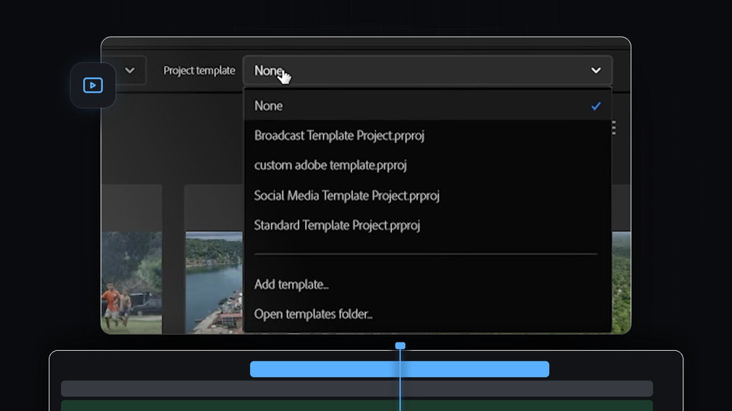732x411 pixels.
Task: Choose Broadcast Template Project.prproj
Action: click(427, 135)
